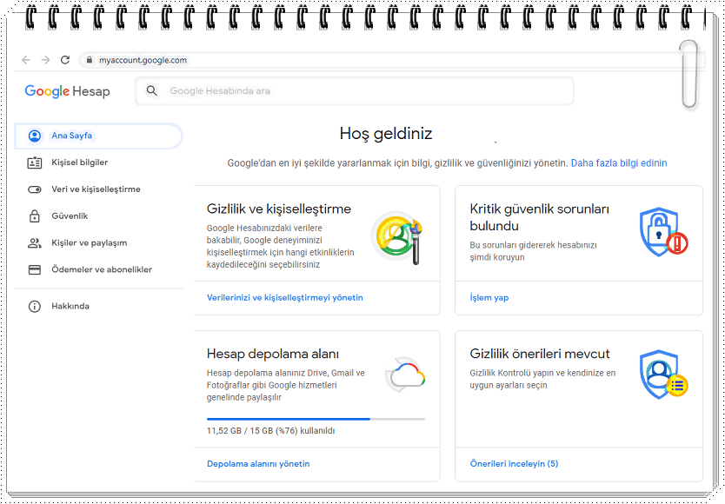This screenshot has width=725, height=504.
Task: Click the Gizlilik önerileri mevcut heading
Action: (540, 354)
